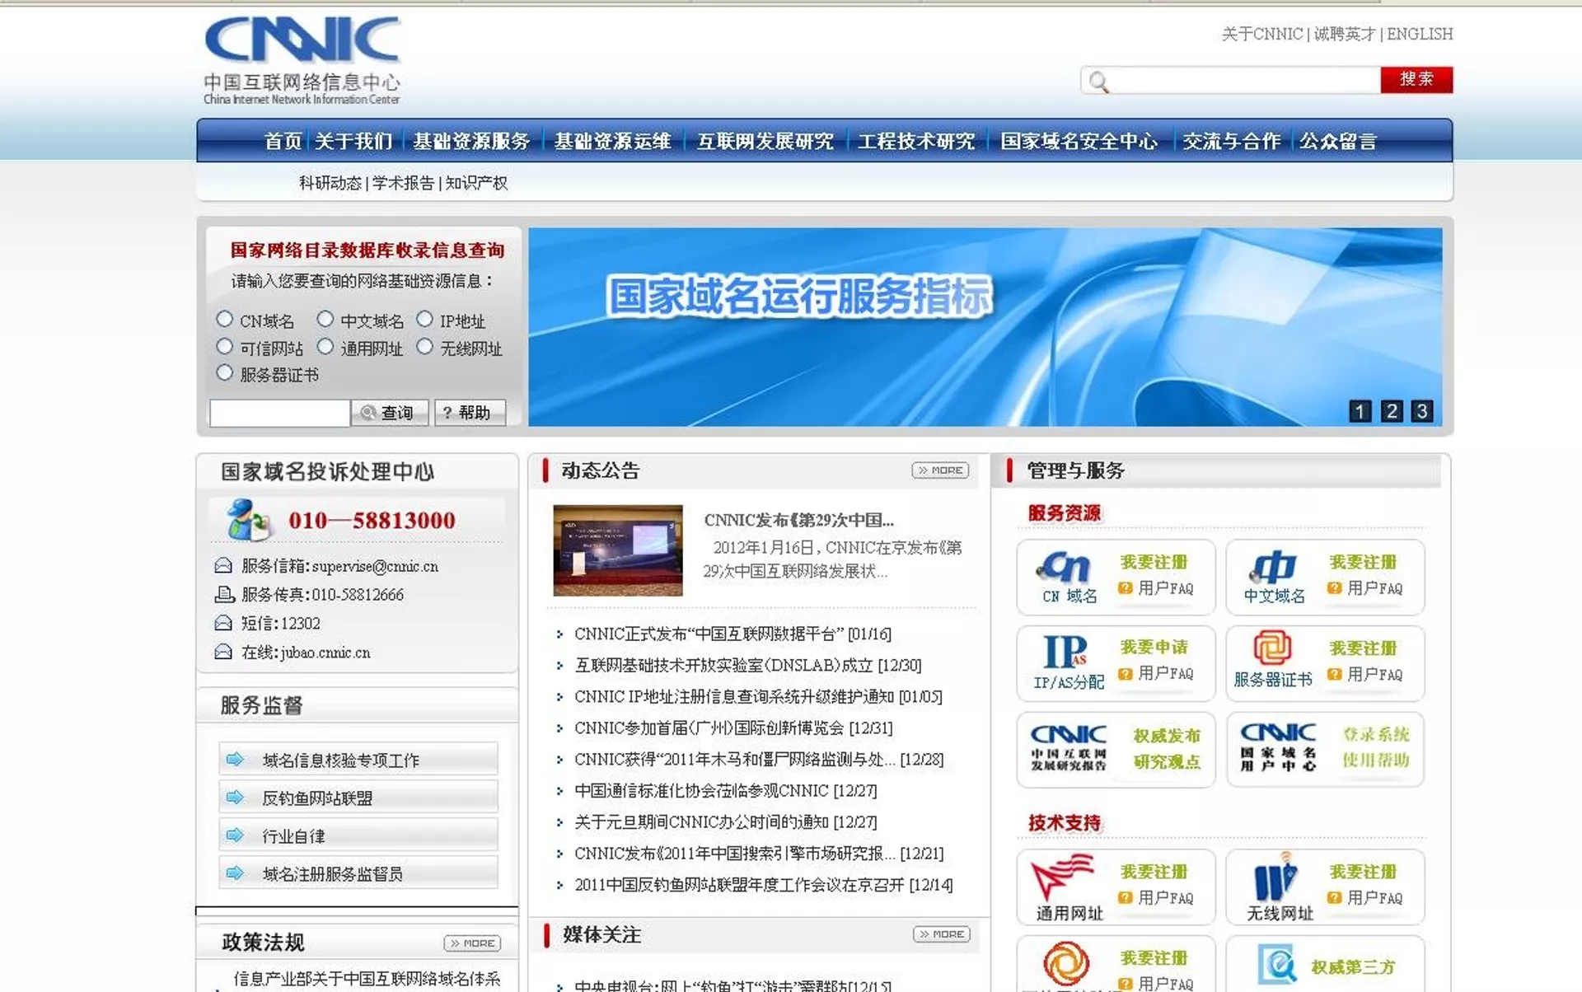The width and height of the screenshot is (1582, 992).
Task: Click question icon by CN域名 用户FAQ
Action: pyautogui.click(x=1125, y=587)
